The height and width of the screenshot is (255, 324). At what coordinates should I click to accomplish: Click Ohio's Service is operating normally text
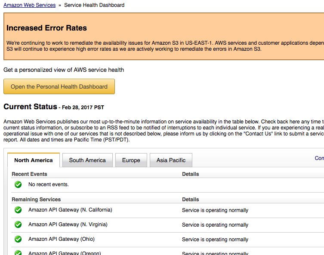215,240
